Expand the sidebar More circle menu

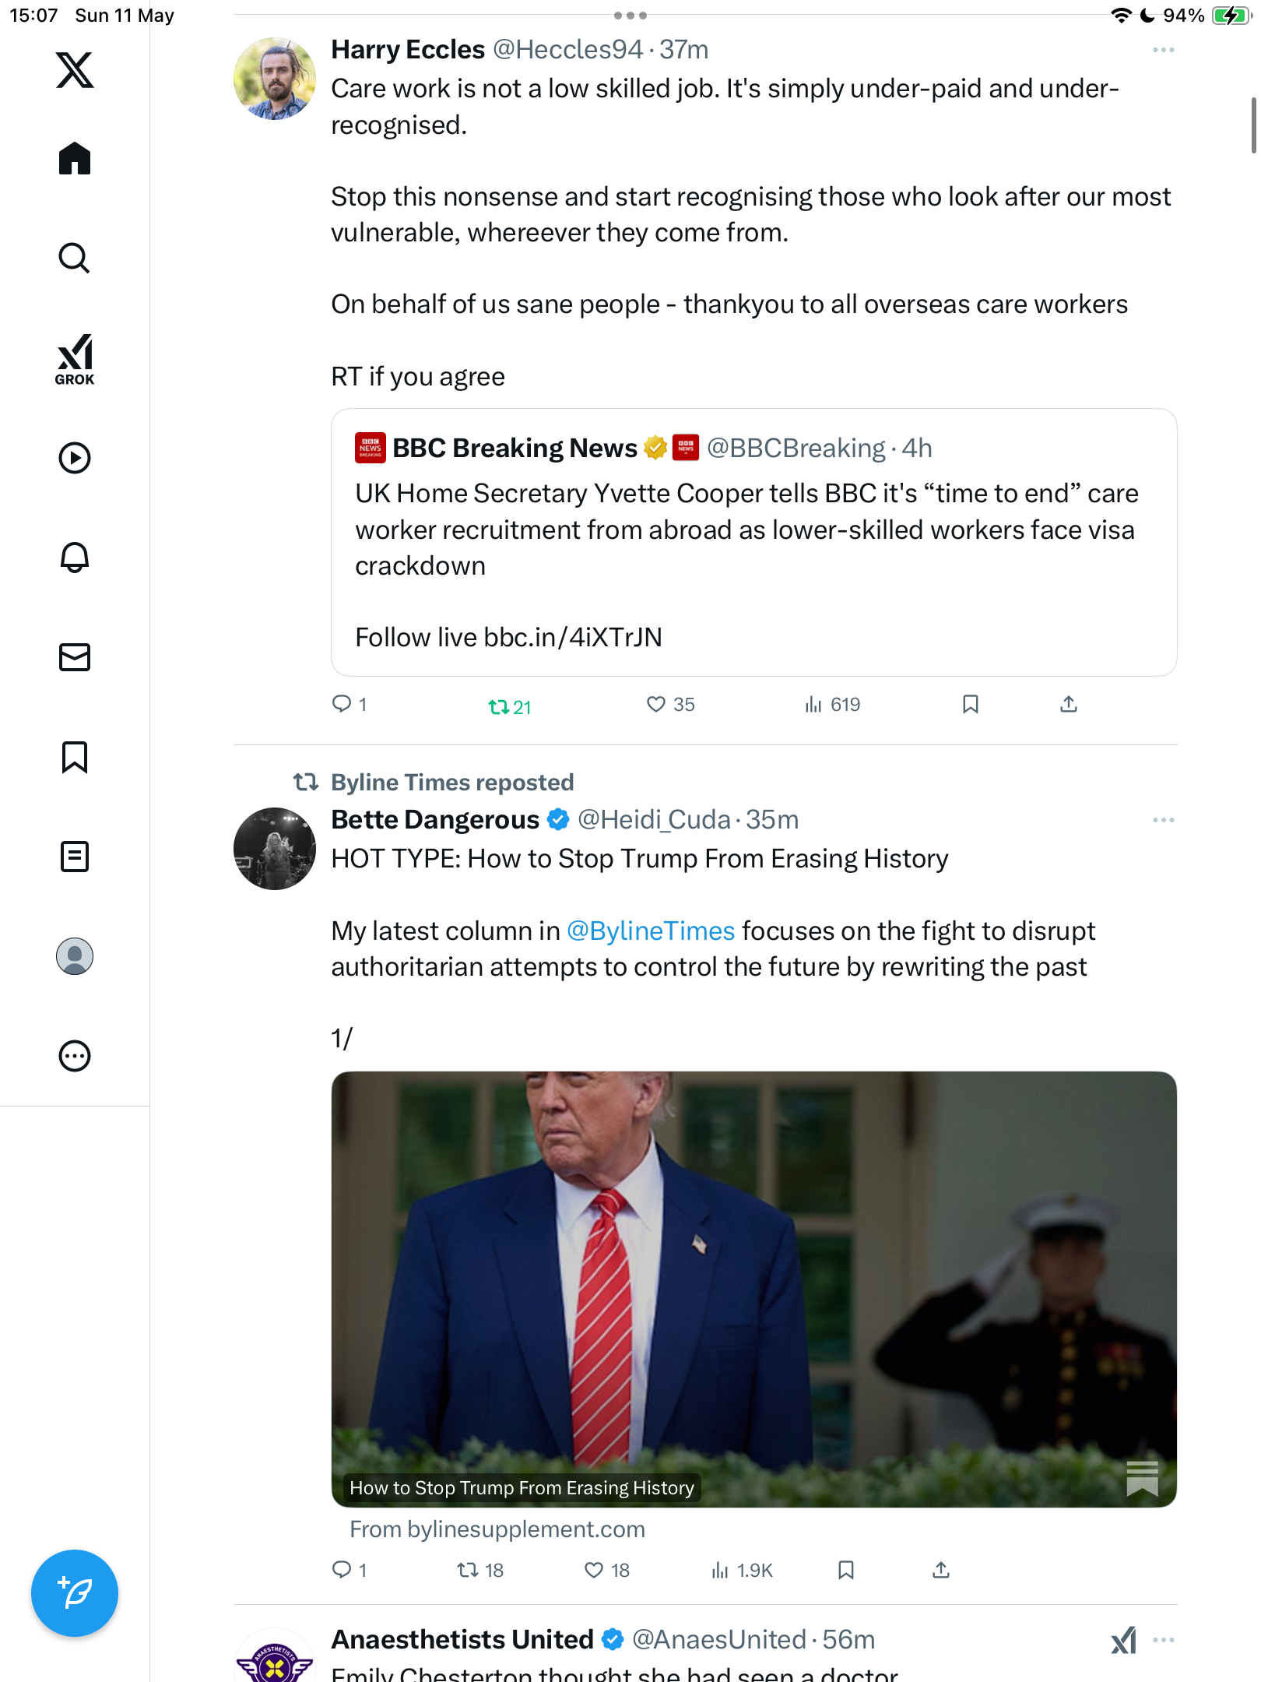click(x=75, y=1056)
